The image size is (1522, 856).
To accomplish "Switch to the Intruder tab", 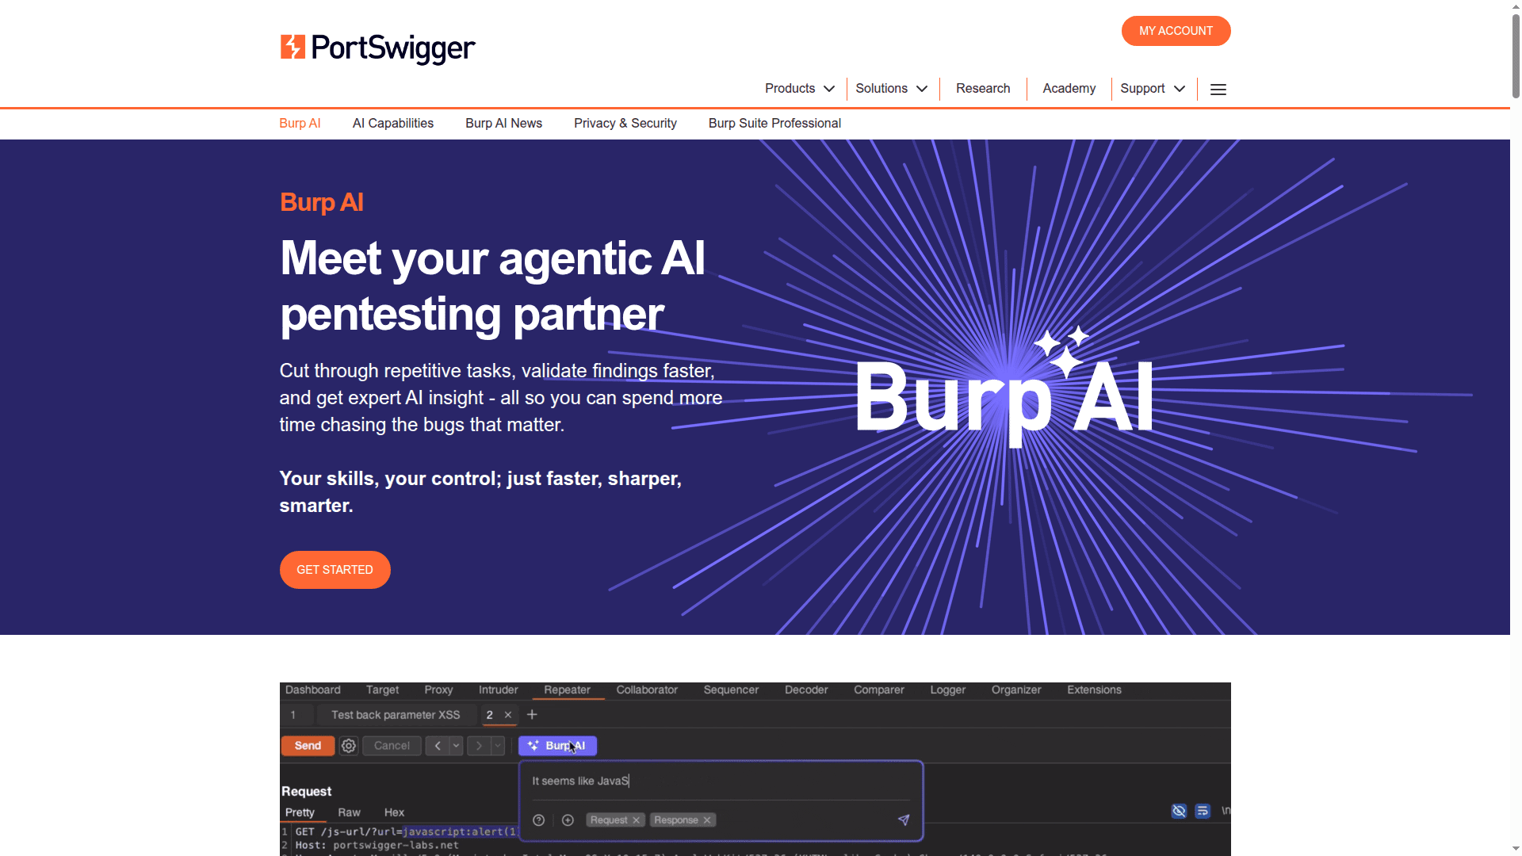I will click(x=498, y=690).
